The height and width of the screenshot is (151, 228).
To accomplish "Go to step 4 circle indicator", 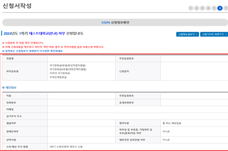I will pos(208,8).
